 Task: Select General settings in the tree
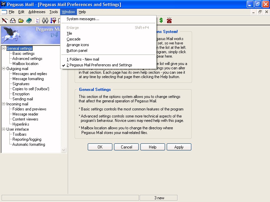pyautogui.click(x=20, y=48)
